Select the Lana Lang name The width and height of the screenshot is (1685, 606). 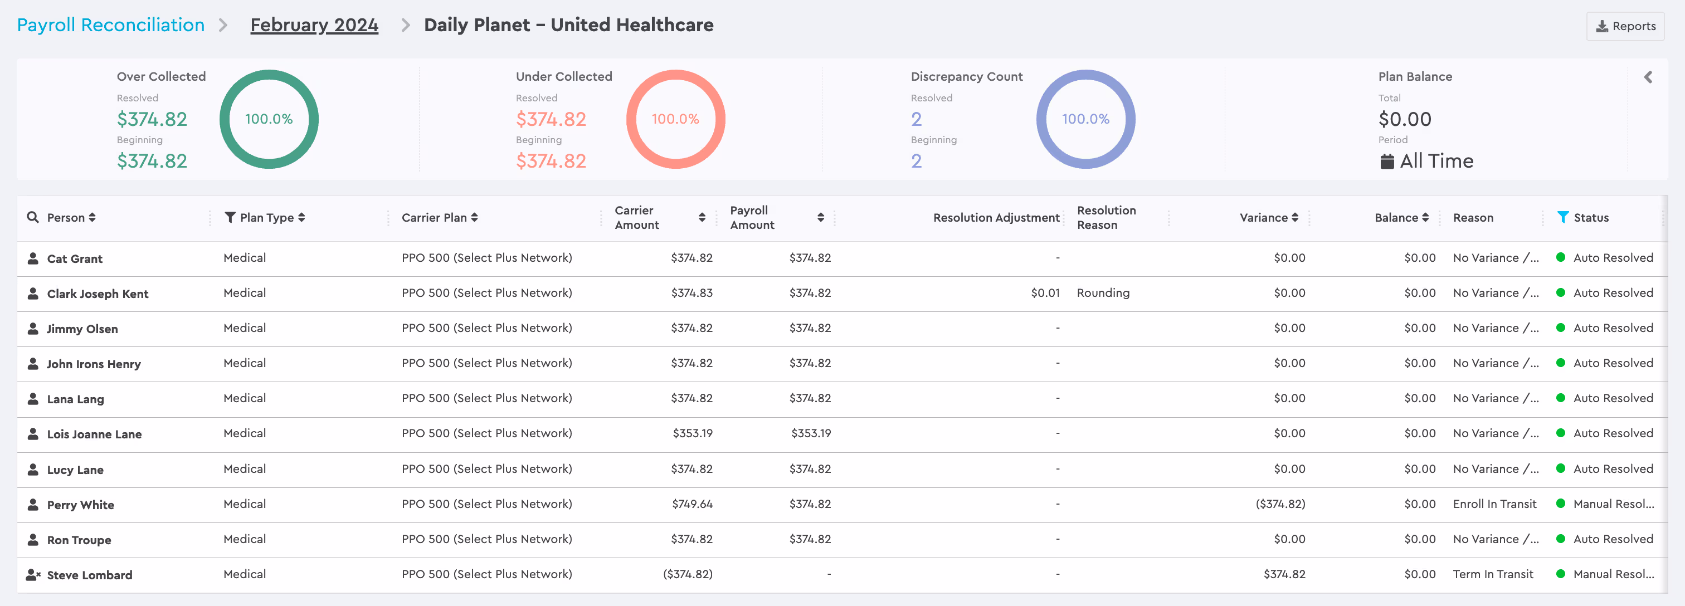pos(75,399)
